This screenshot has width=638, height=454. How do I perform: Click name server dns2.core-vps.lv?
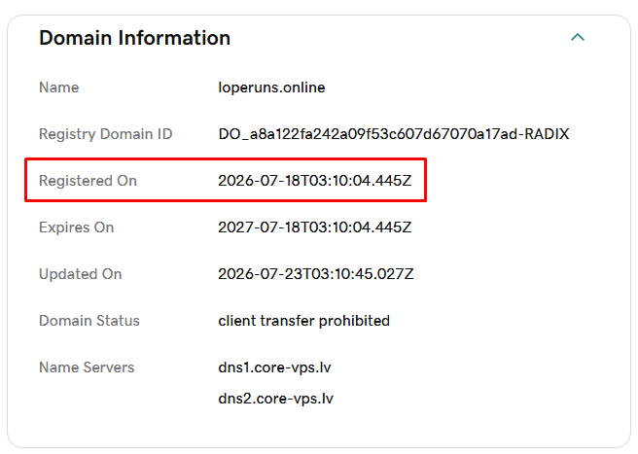(x=275, y=399)
